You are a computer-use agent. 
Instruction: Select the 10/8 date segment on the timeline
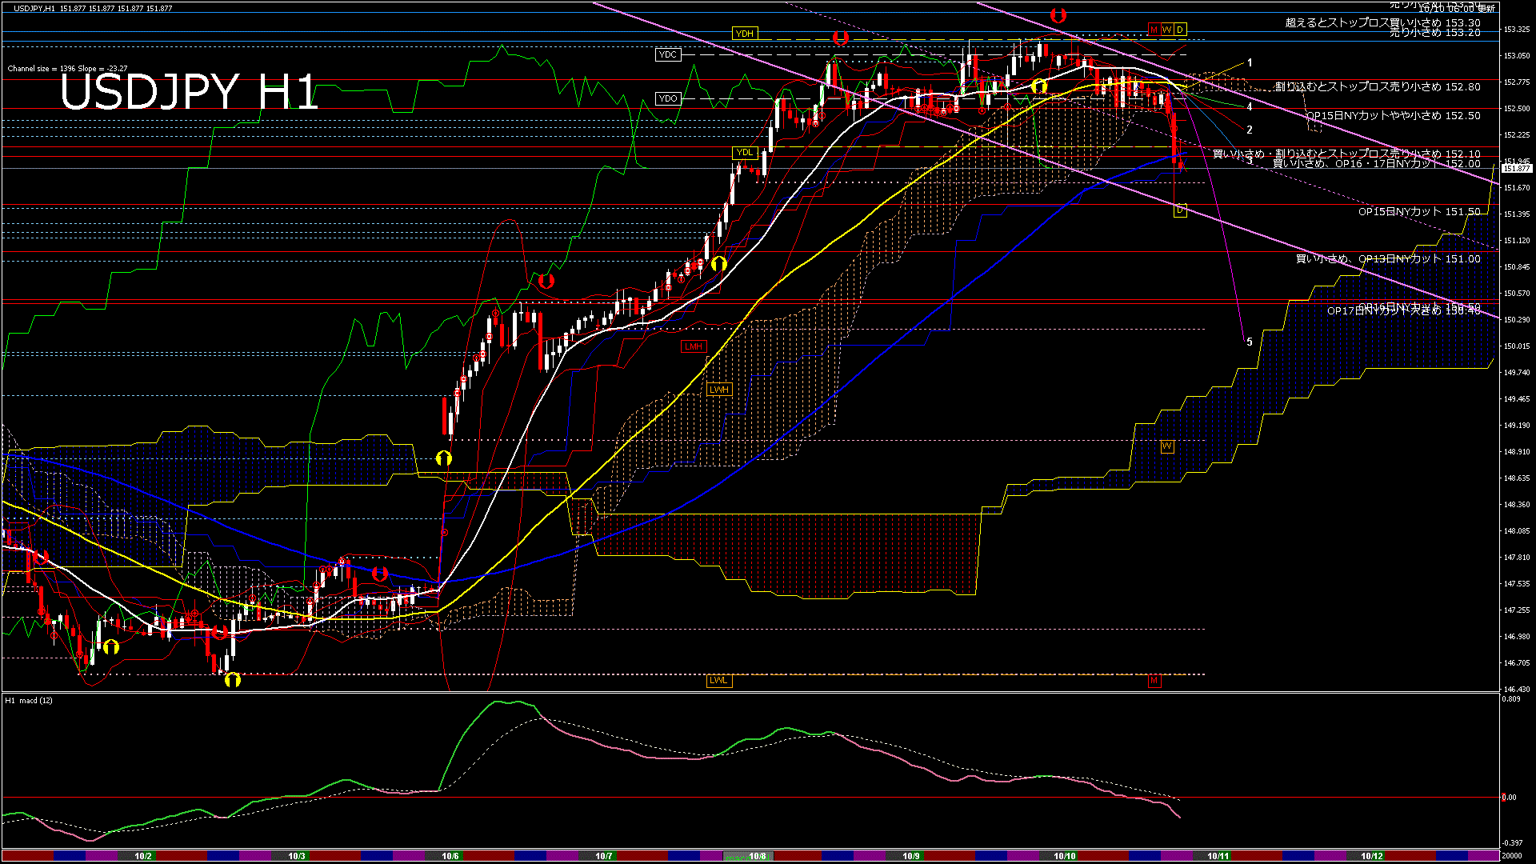pos(757,856)
